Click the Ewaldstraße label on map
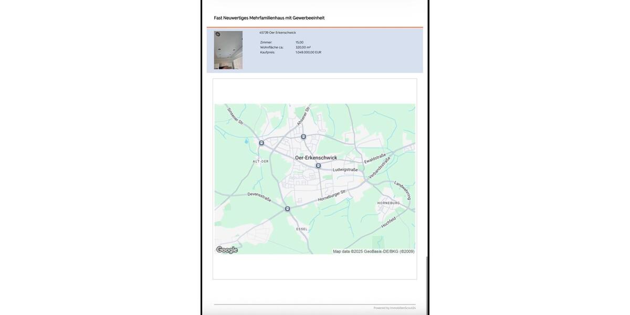This screenshot has width=630, height=315. click(x=375, y=159)
